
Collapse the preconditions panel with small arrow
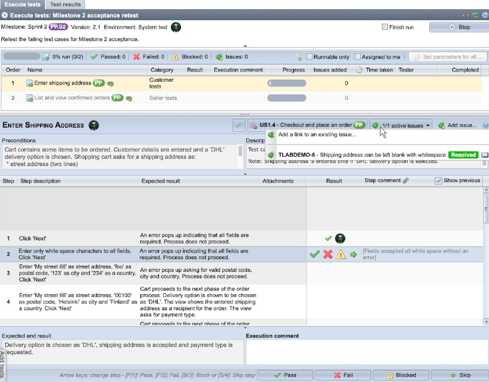tap(245, 173)
